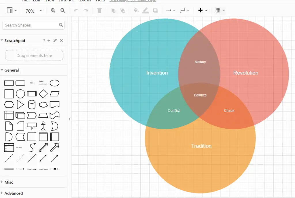Open the connection arrow style dropdown

point(171,10)
